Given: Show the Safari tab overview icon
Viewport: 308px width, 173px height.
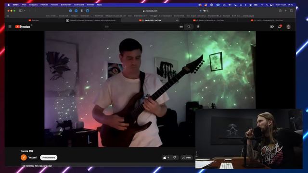Looking at the screenshot, I should click(292, 11).
